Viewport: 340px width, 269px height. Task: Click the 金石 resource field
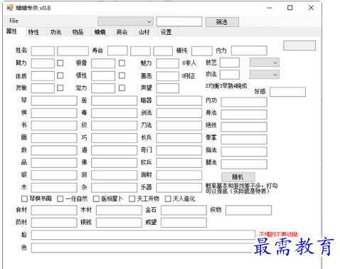tap(184, 210)
